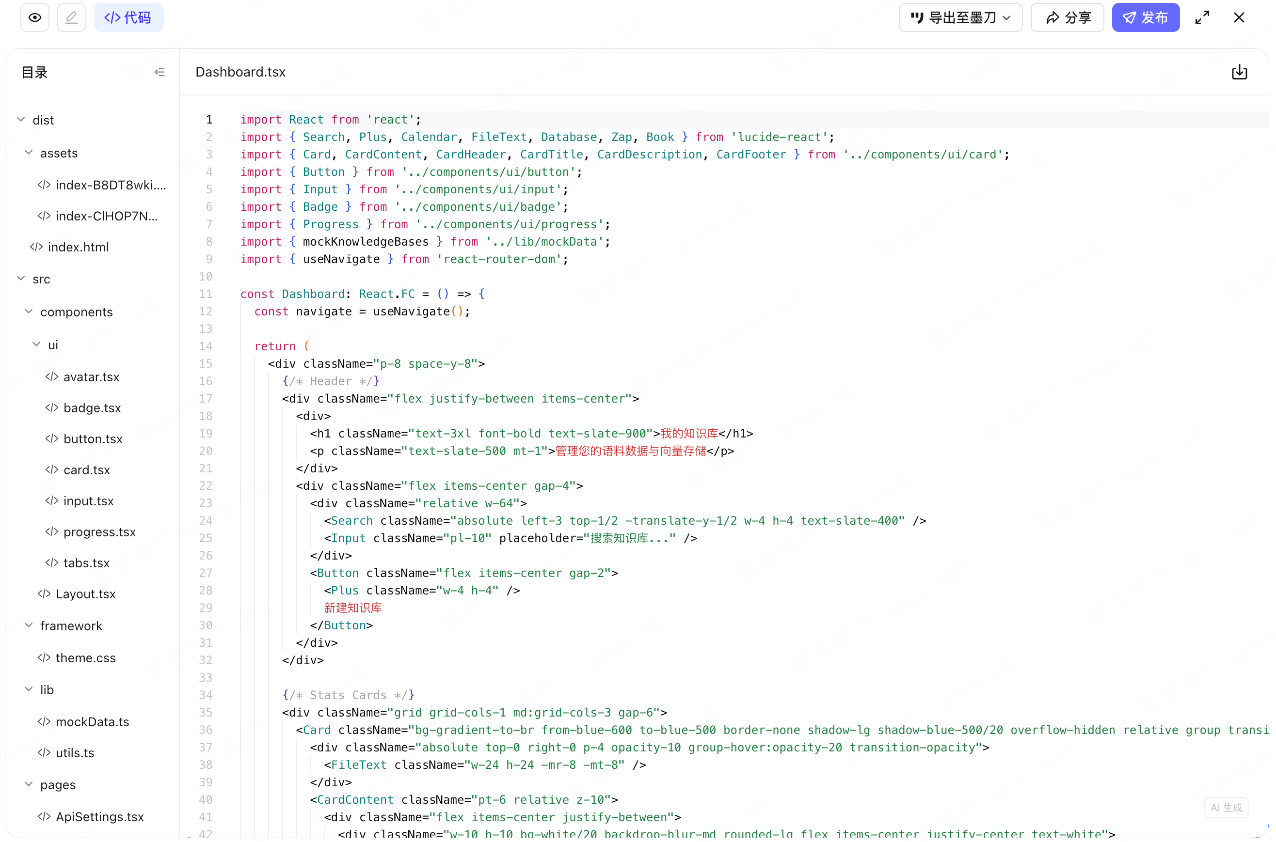This screenshot has height=842, width=1276.
Task: Collapse the pages folder
Action: pos(29,785)
